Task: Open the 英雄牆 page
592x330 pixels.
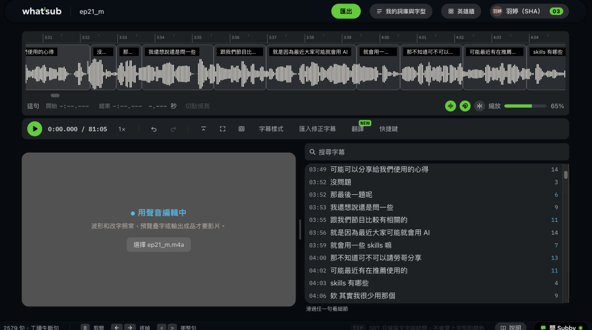Action: click(x=461, y=12)
